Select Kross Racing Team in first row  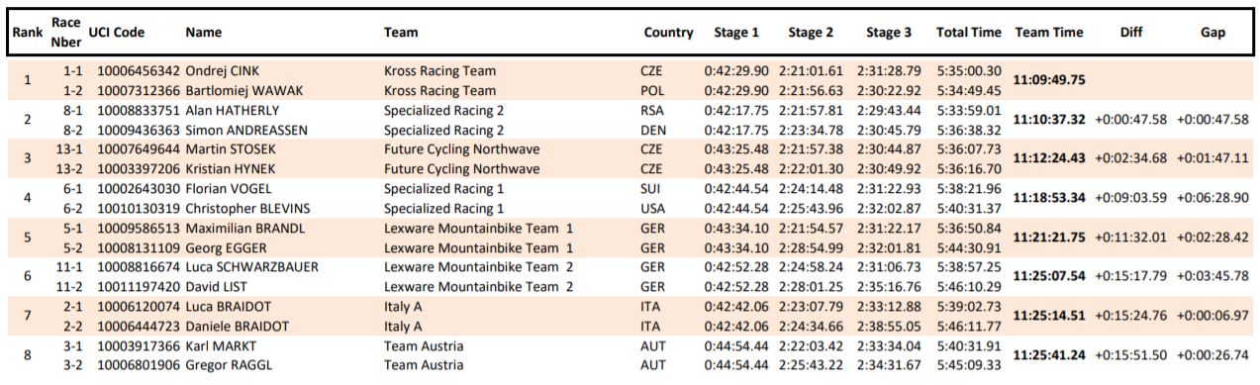click(x=440, y=71)
